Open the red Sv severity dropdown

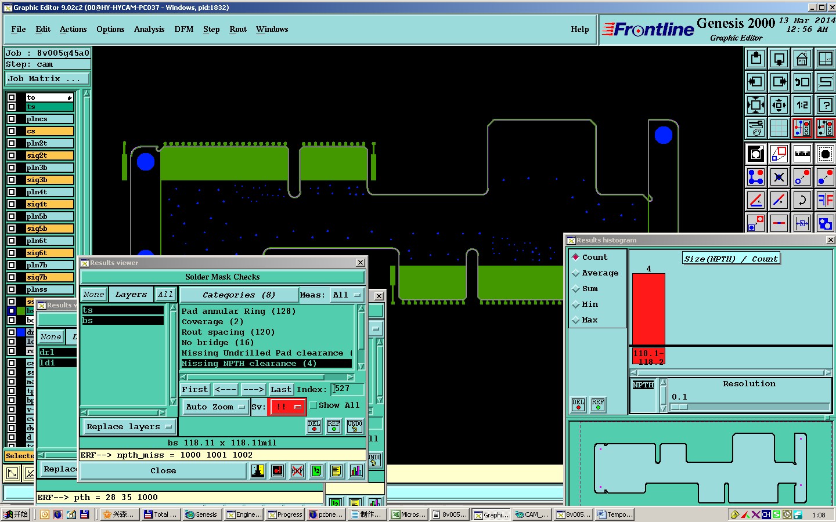click(287, 407)
